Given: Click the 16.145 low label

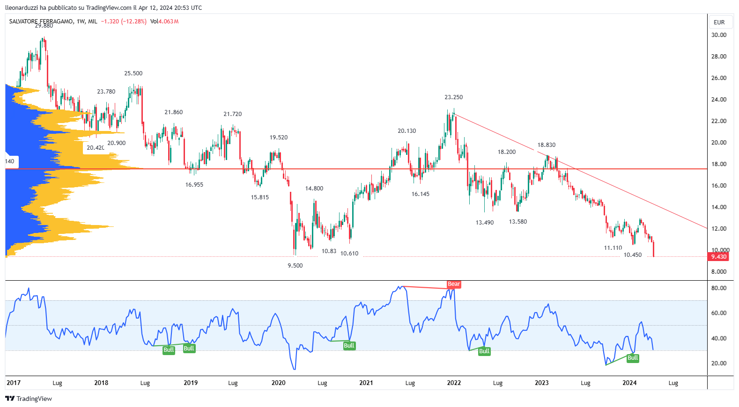Looking at the screenshot, I should point(421,194).
